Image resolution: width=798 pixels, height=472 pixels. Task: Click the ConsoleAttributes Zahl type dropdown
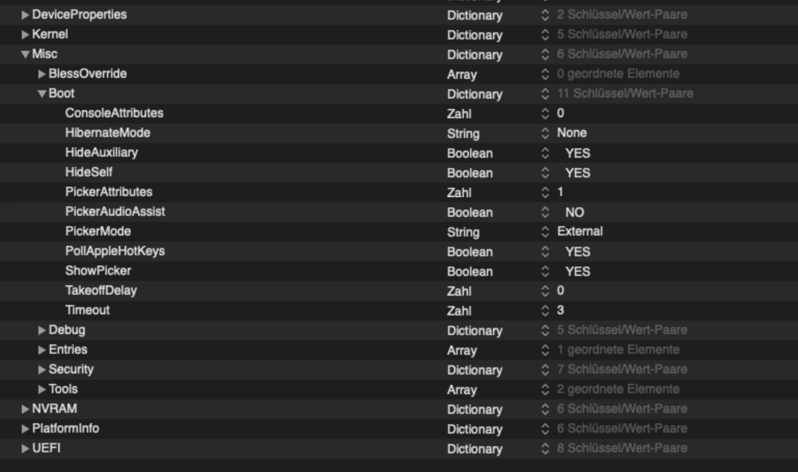tap(459, 114)
